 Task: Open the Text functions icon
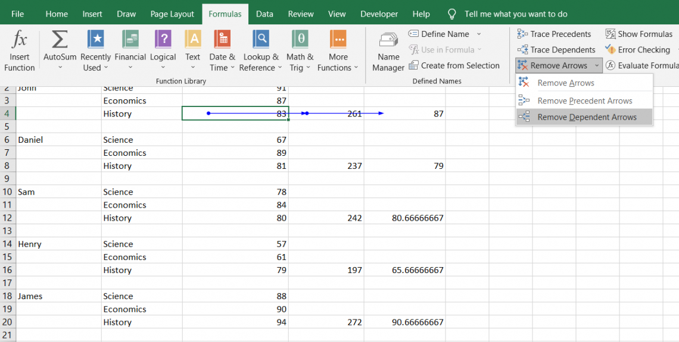pyautogui.click(x=192, y=40)
